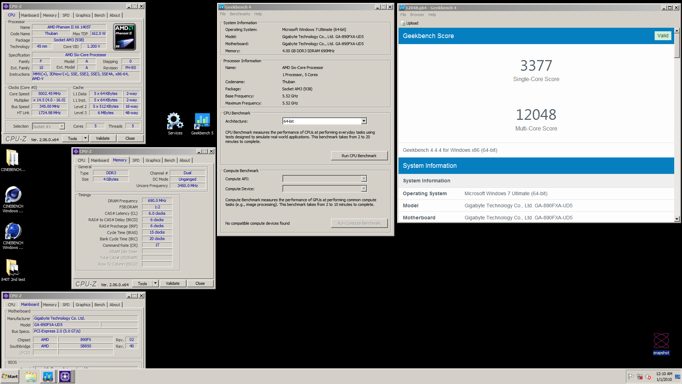Click the Valid badge in Geekbench Score
This screenshot has height=384, width=682.
pos(663,36)
